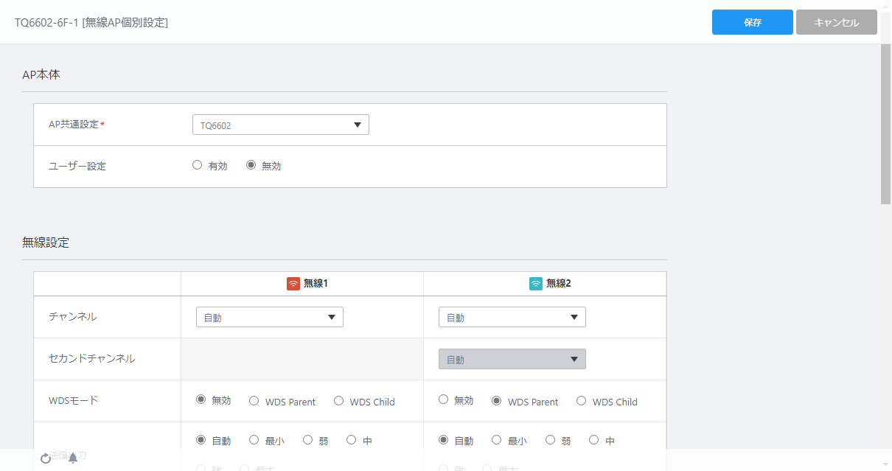Select 無効 WDS mode for 無線2
This screenshot has width=892, height=471.
point(443,400)
